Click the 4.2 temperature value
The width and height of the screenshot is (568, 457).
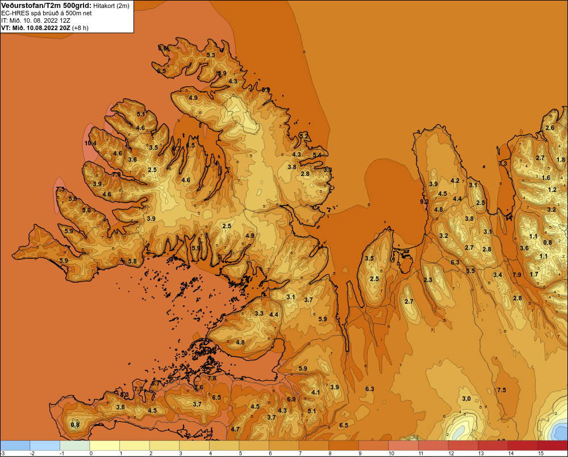455,181
